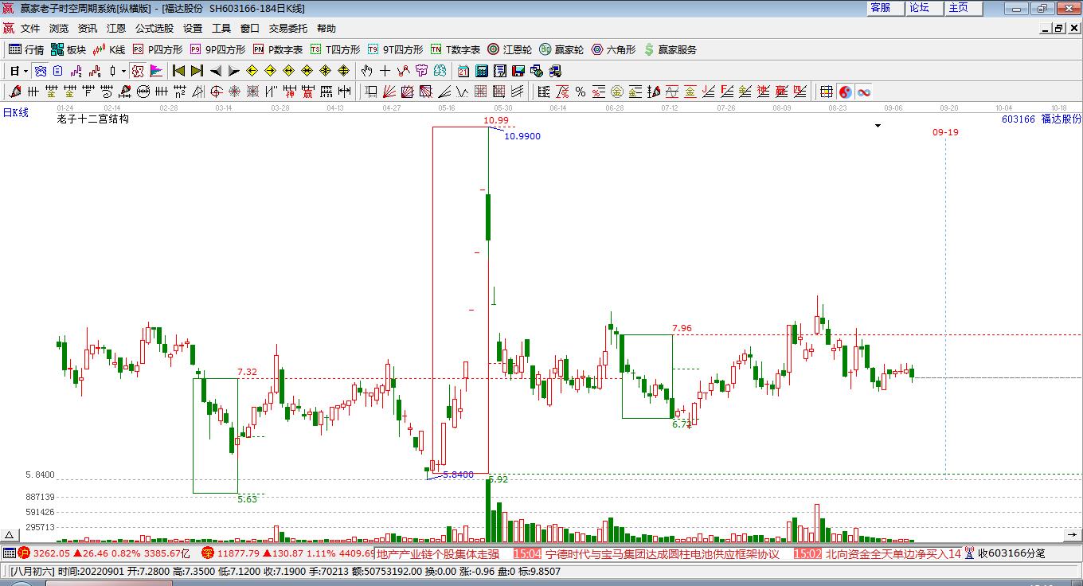Open the 行情 quotes view

coord(26,49)
